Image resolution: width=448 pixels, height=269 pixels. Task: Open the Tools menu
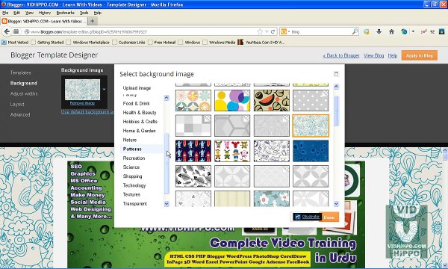tap(84, 13)
